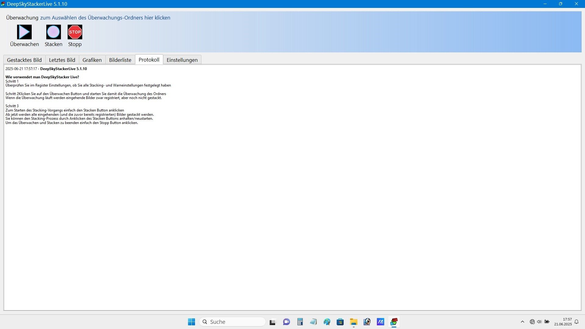Start monitoring with the Überwachen play icon
The width and height of the screenshot is (585, 329).
24,32
